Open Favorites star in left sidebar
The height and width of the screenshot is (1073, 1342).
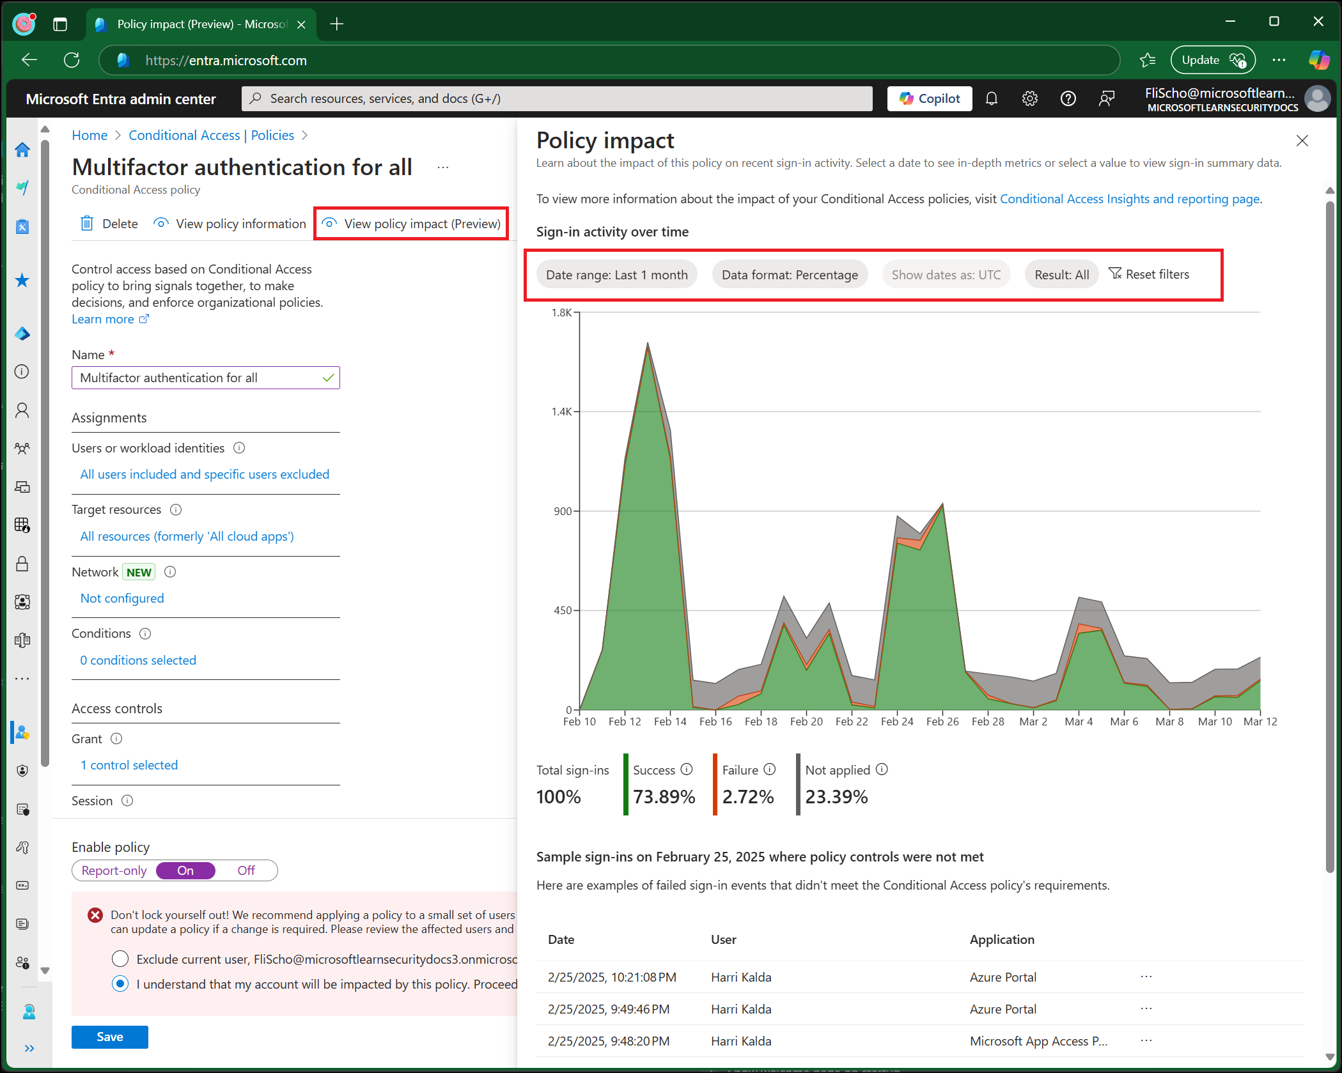pos(22,281)
